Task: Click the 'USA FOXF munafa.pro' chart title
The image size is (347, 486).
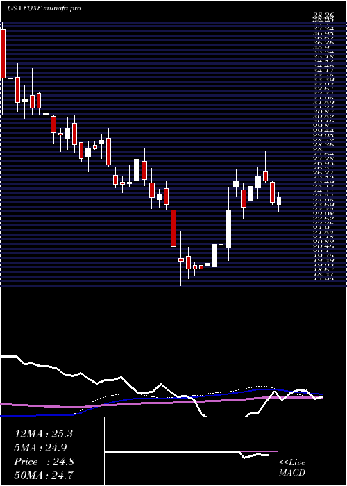Action: [44, 8]
